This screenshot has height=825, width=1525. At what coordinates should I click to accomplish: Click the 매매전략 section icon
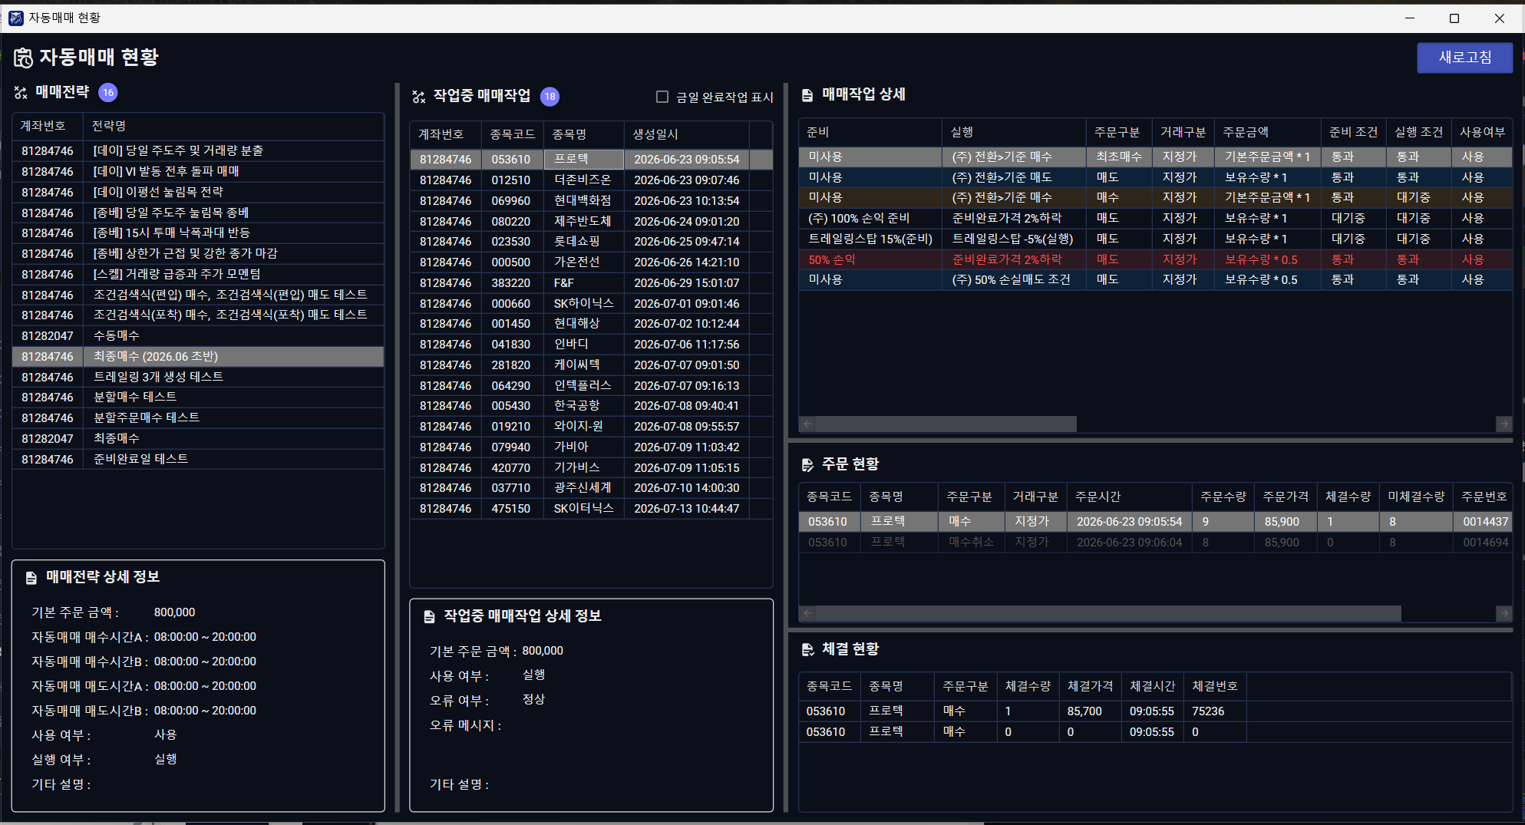(x=21, y=92)
